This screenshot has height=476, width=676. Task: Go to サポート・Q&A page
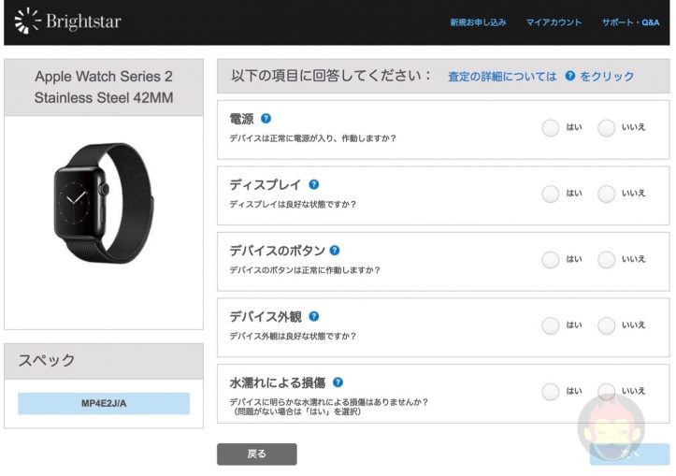[630, 22]
